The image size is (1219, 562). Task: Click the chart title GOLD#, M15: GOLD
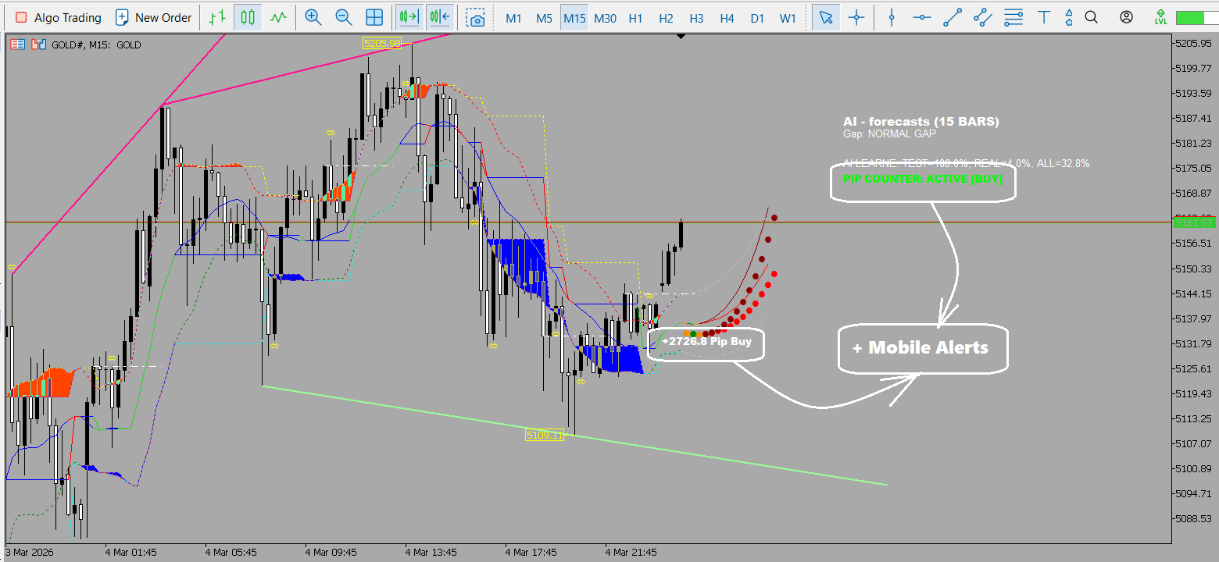coord(96,45)
